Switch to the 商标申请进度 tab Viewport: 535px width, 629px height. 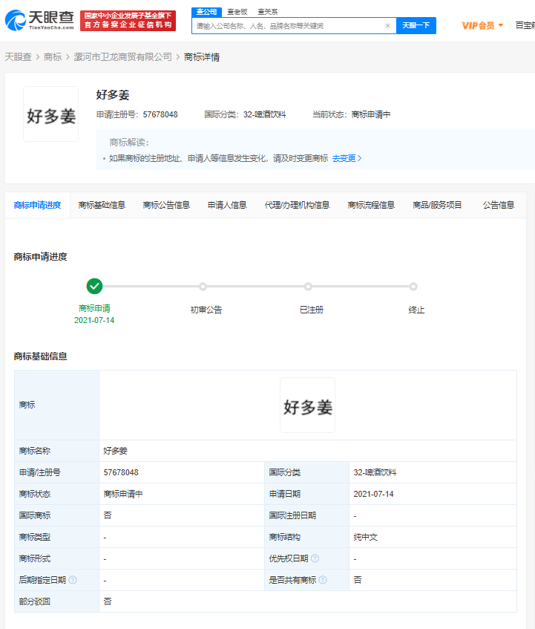coord(37,206)
